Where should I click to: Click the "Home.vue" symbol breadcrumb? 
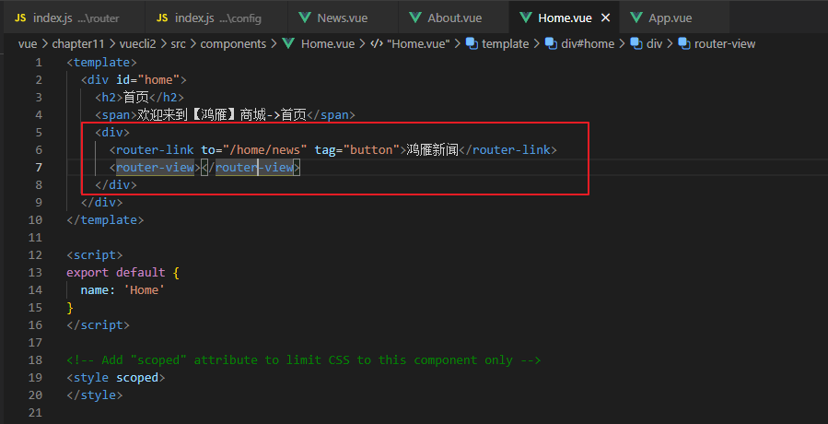[418, 44]
